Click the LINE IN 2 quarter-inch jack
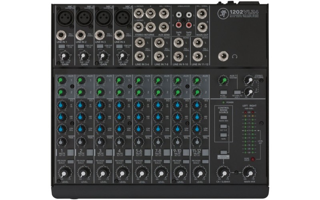Viewport: 320px width, 200px height. point(81,35)
